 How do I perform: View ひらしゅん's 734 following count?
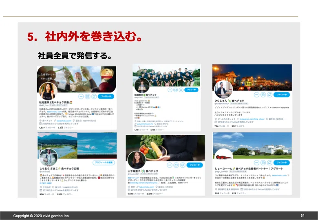pos(222,126)
